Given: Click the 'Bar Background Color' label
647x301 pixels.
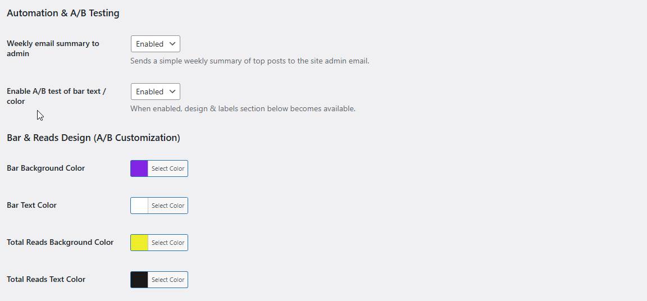Looking at the screenshot, I should [46, 168].
